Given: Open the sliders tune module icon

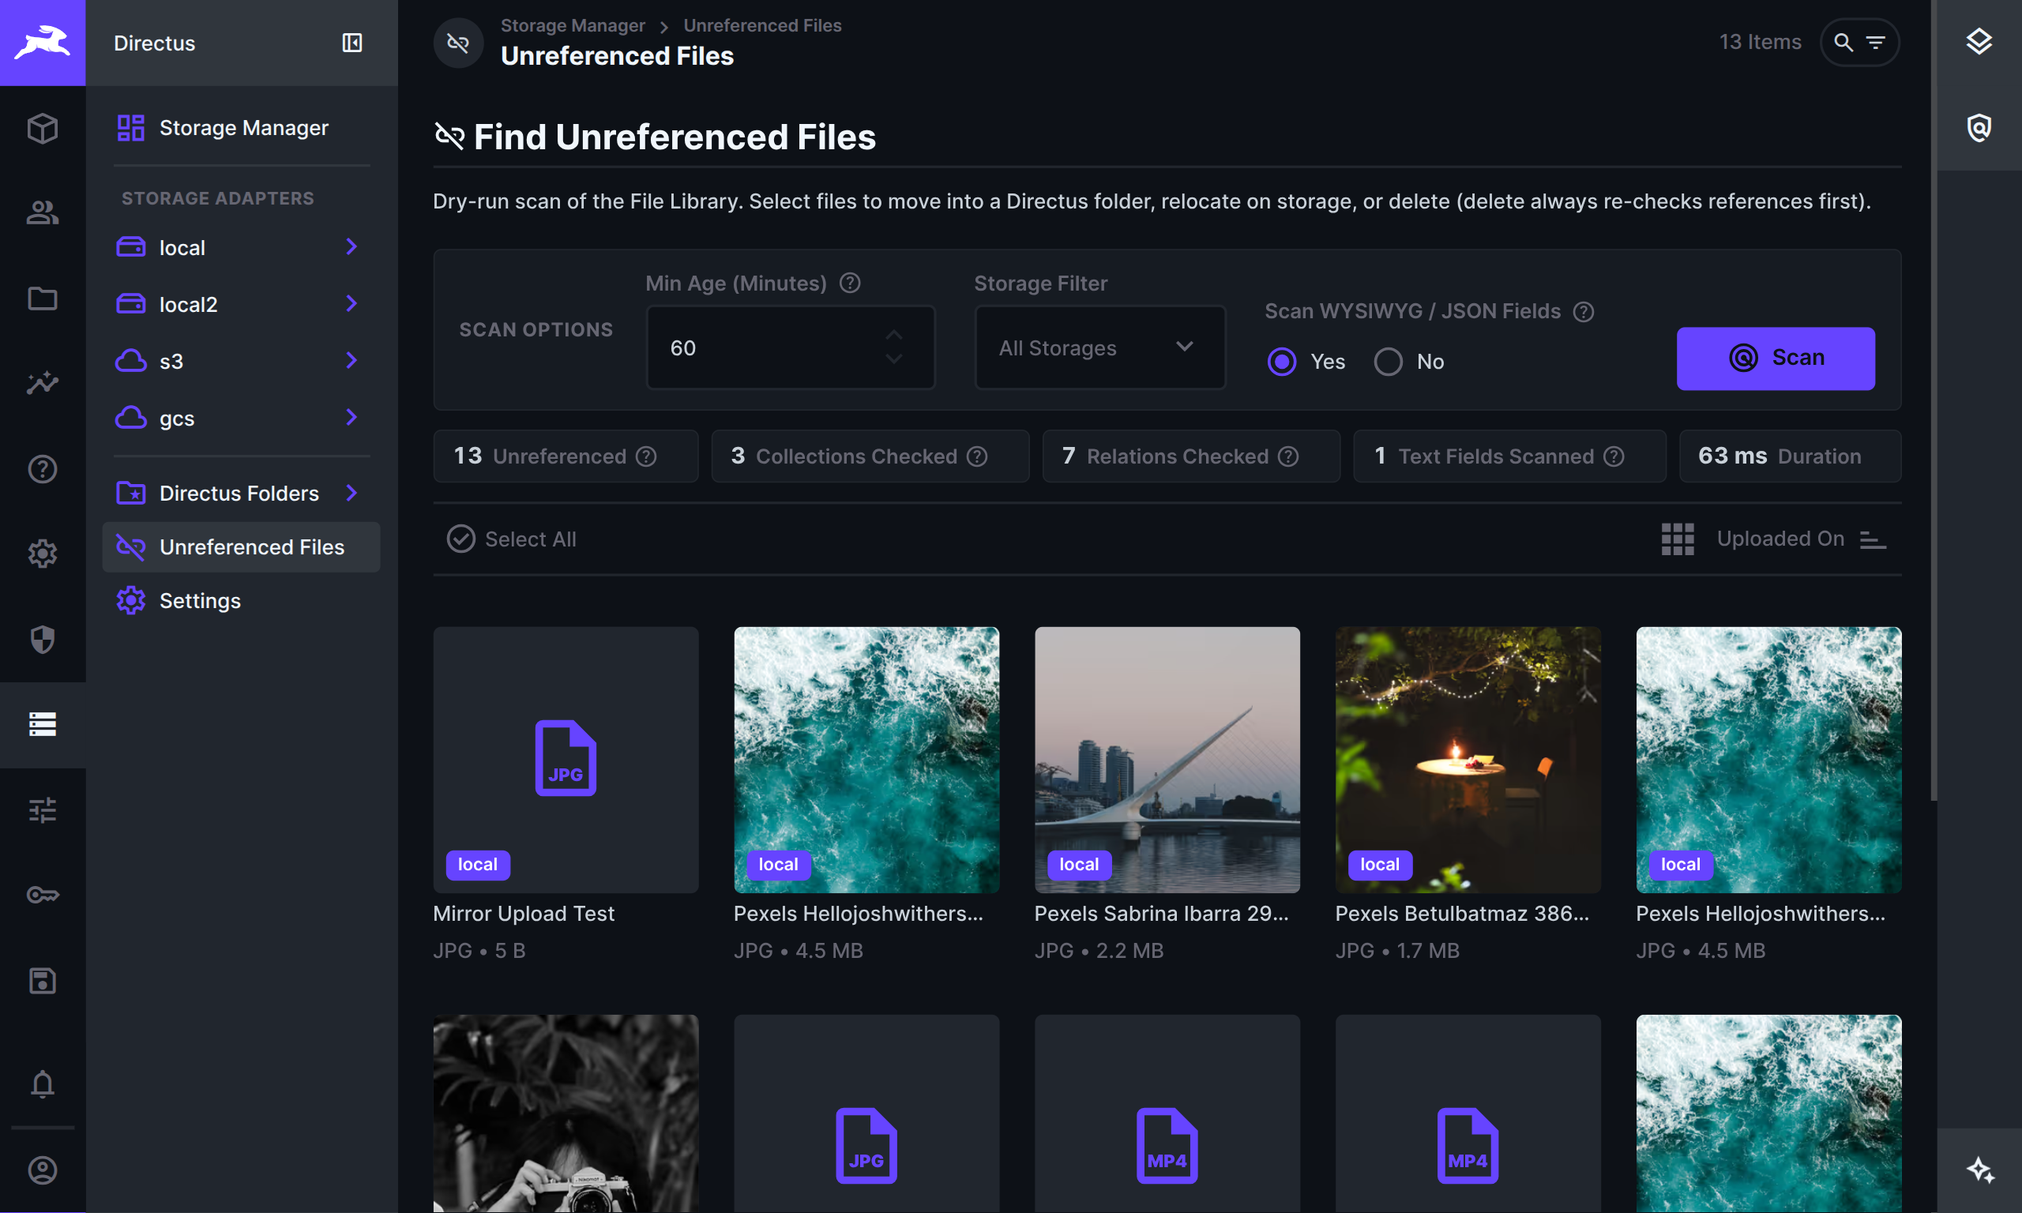Looking at the screenshot, I should pos(43,810).
